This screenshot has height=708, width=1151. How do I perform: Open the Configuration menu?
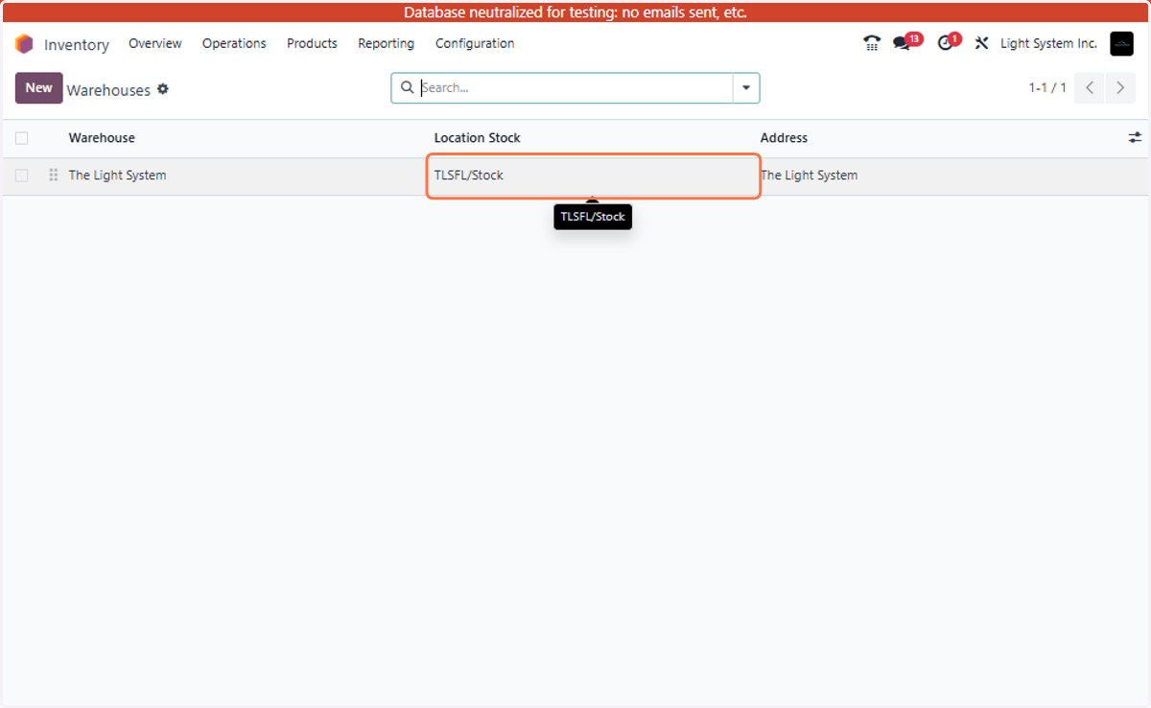[475, 43]
